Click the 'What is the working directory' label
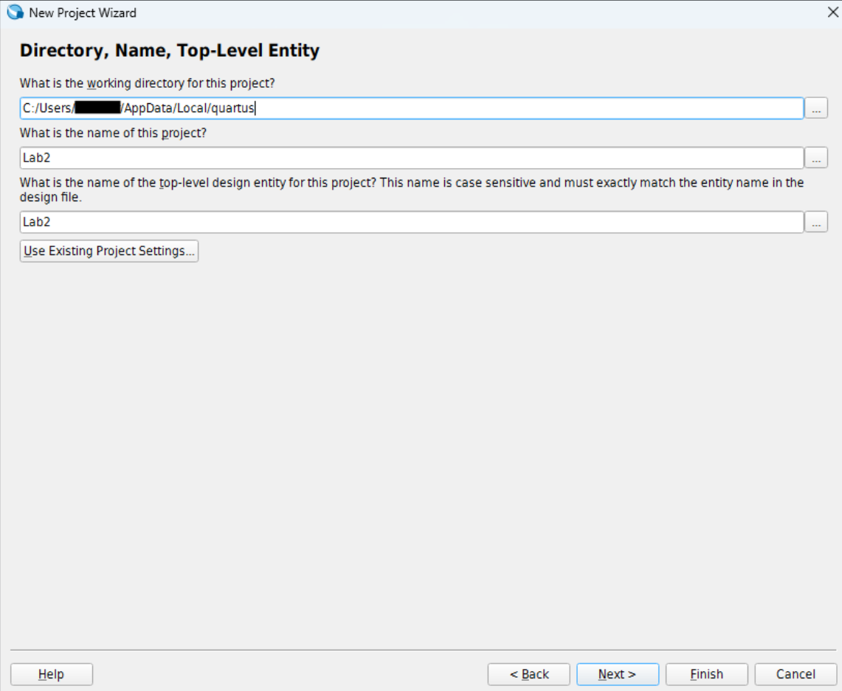 147,83
